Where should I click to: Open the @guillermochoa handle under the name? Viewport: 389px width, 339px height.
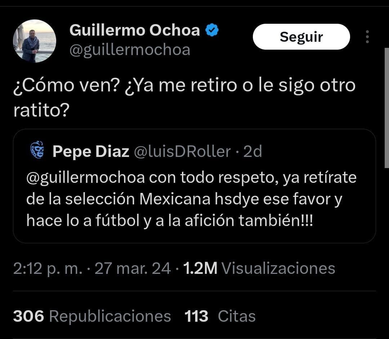point(129,50)
